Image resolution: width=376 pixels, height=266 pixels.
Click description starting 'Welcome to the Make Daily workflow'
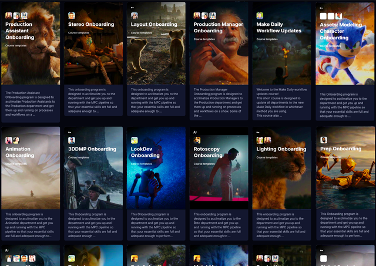tap(281, 103)
